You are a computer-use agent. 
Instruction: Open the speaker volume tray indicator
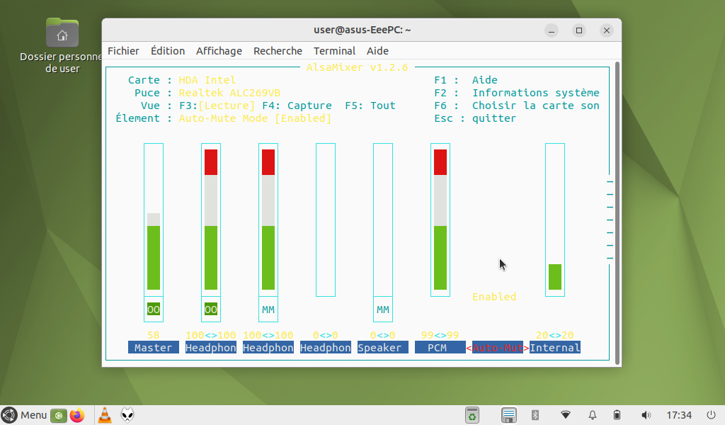coord(646,415)
